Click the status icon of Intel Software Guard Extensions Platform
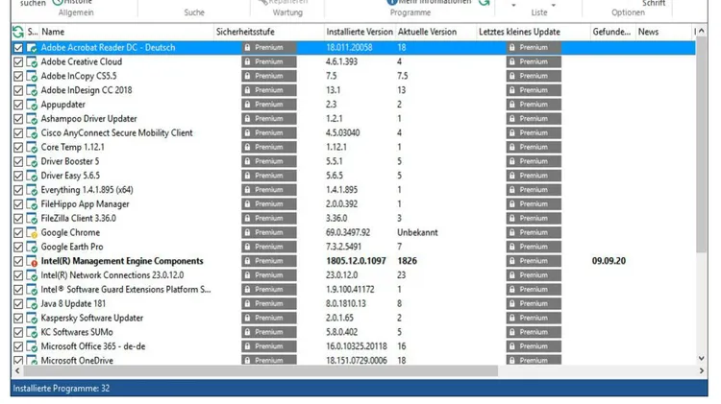Image resolution: width=721 pixels, height=404 pixels. [32, 290]
